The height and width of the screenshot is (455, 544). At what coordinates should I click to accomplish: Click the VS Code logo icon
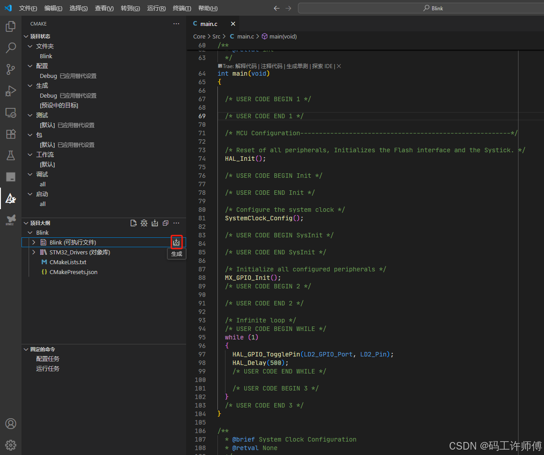[x=8, y=8]
